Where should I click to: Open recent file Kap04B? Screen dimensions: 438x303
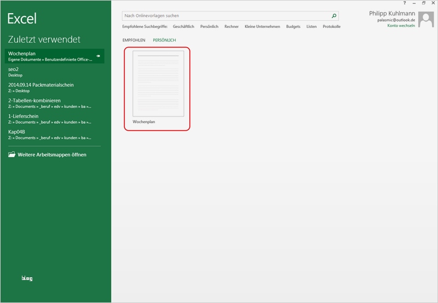click(x=54, y=134)
